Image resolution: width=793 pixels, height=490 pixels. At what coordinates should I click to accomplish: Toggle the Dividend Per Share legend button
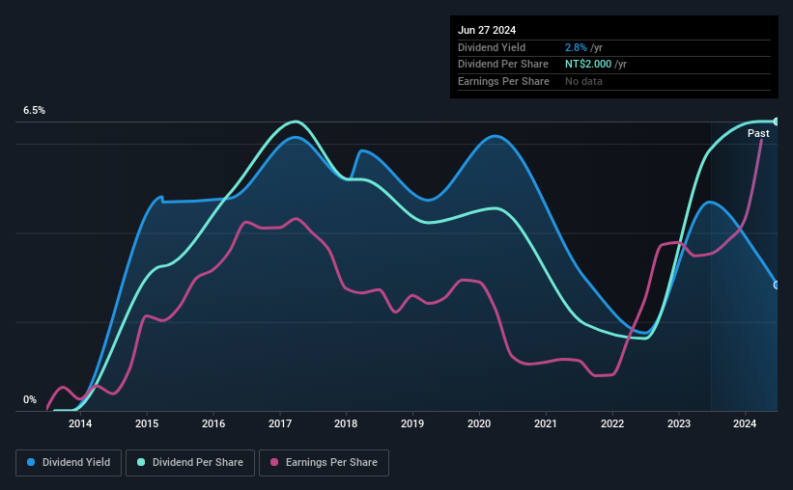point(190,463)
